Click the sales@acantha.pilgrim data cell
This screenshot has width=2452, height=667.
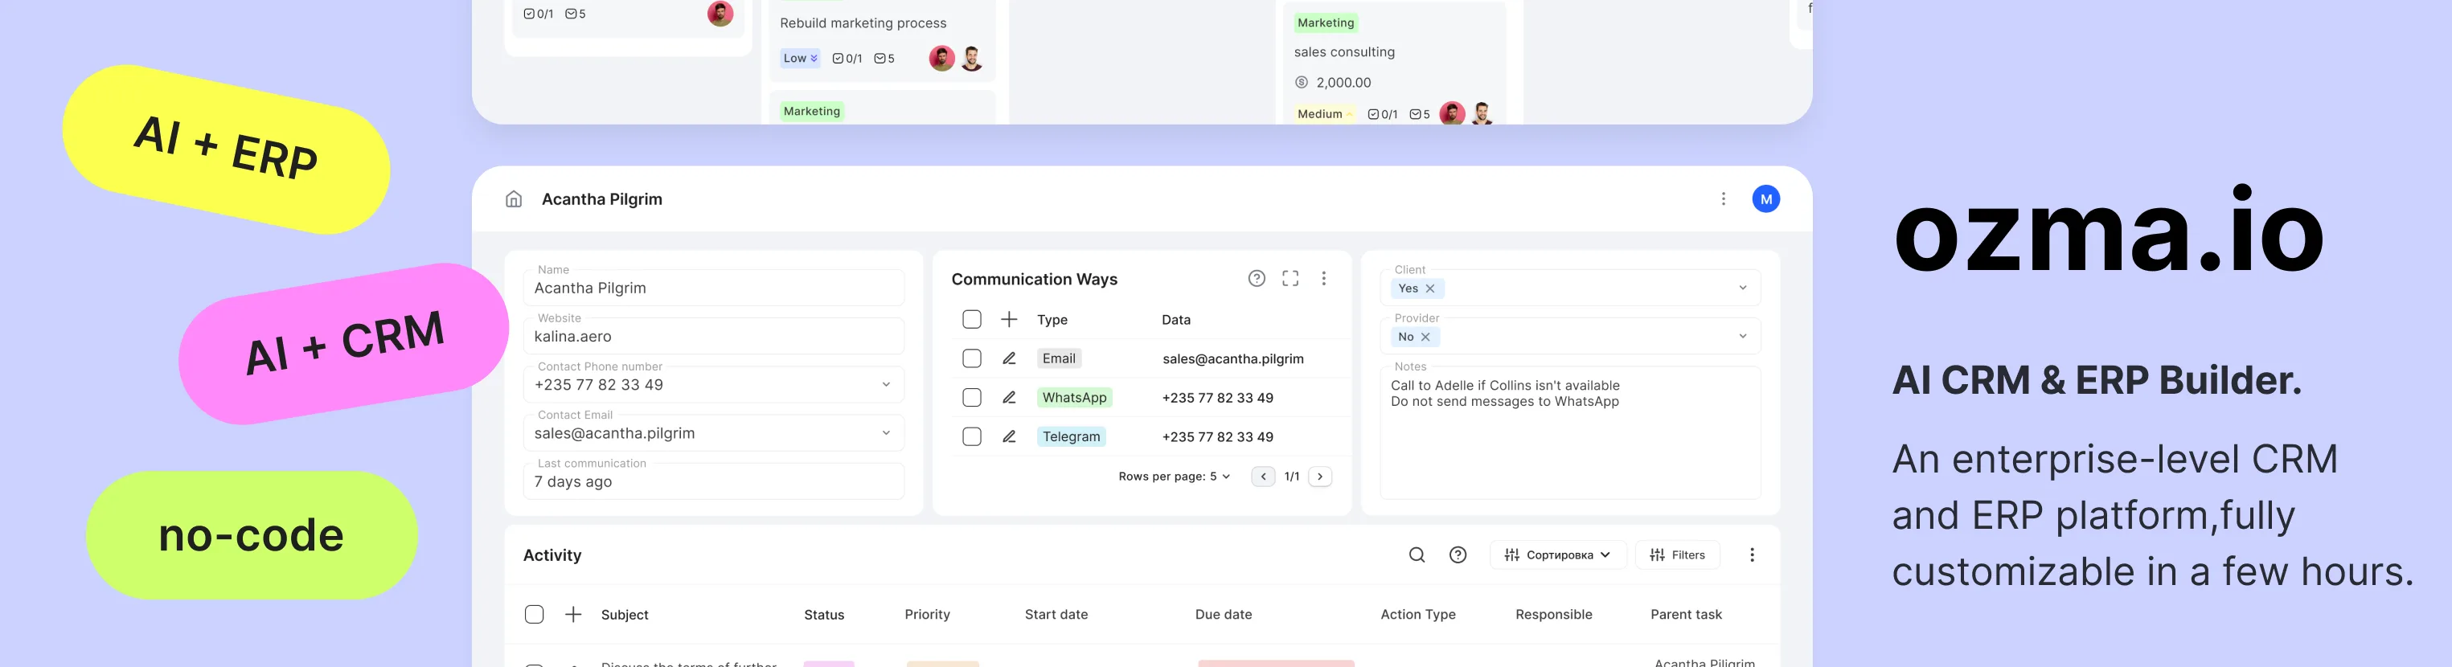point(1232,358)
